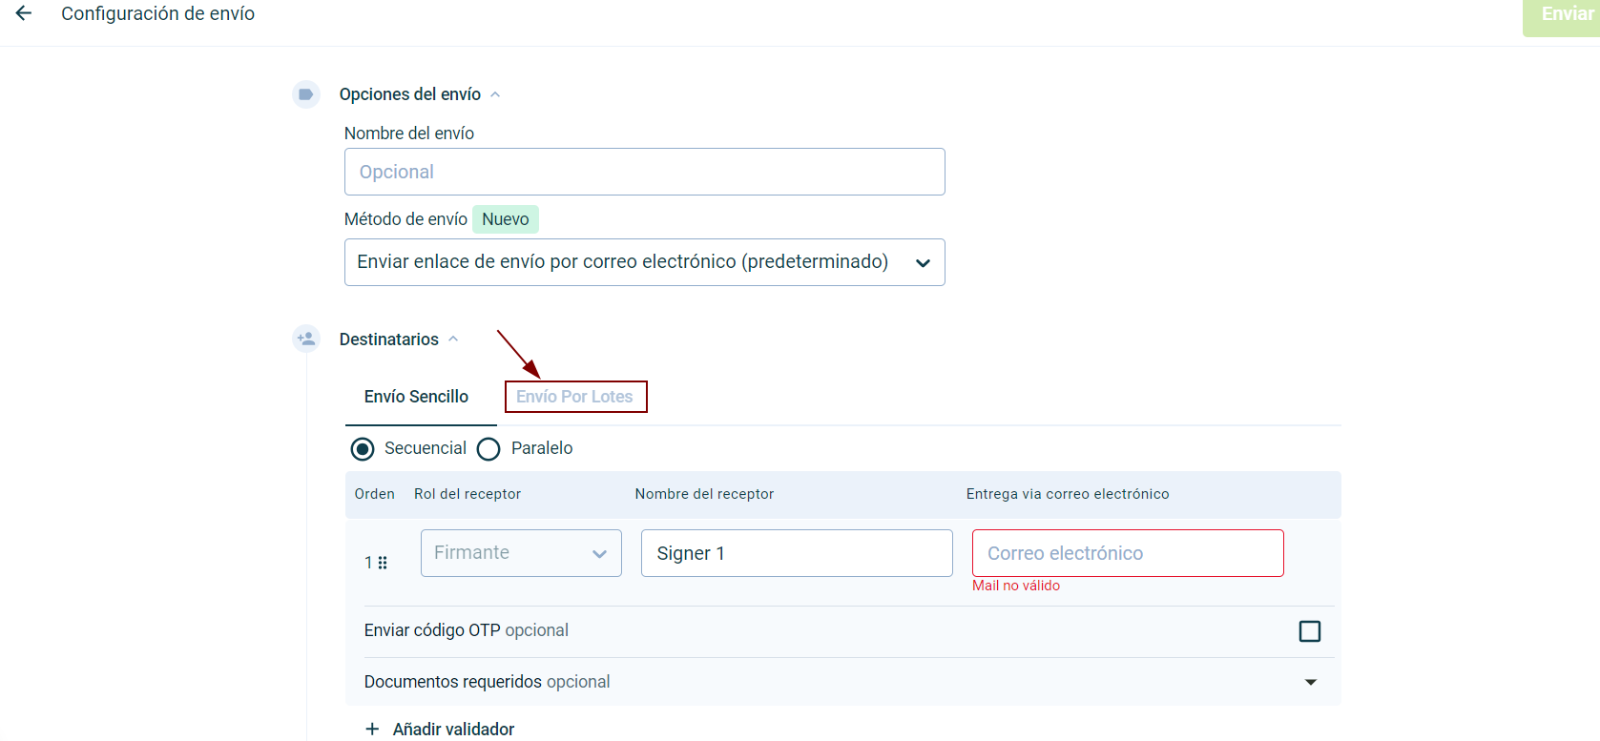The width and height of the screenshot is (1600, 741).
Task: Expand Documentos requeridos opcional
Action: [1310, 682]
